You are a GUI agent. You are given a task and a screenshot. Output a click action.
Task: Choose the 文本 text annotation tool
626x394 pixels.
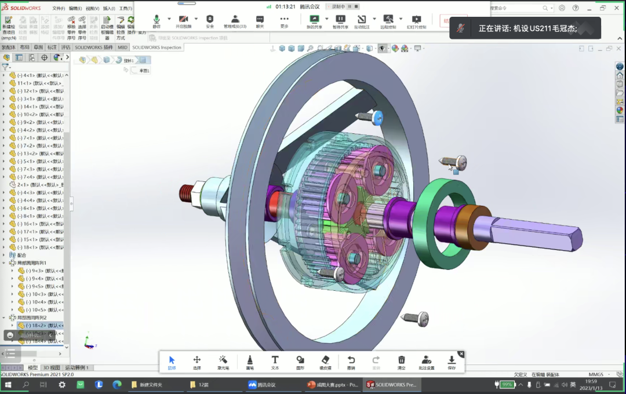pos(275,362)
